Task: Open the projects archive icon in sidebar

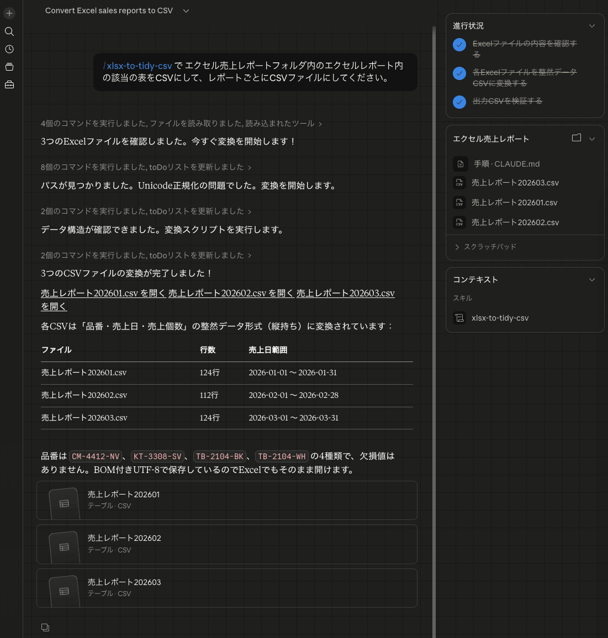Action: click(9, 66)
